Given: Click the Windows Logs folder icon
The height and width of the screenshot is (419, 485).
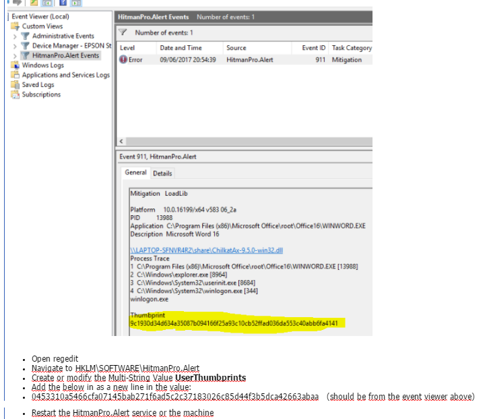Looking at the screenshot, I should pos(15,65).
